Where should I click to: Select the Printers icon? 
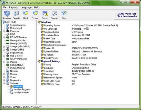(x=8, y=62)
